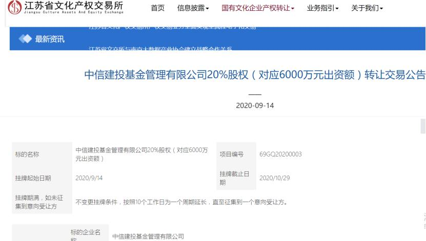
Task: Click the 标的企业名称 label cell
Action: pyautogui.click(x=86, y=235)
